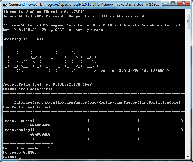Click the scrollbar up arrow
This screenshot has width=193, height=162.
pos(188,12)
